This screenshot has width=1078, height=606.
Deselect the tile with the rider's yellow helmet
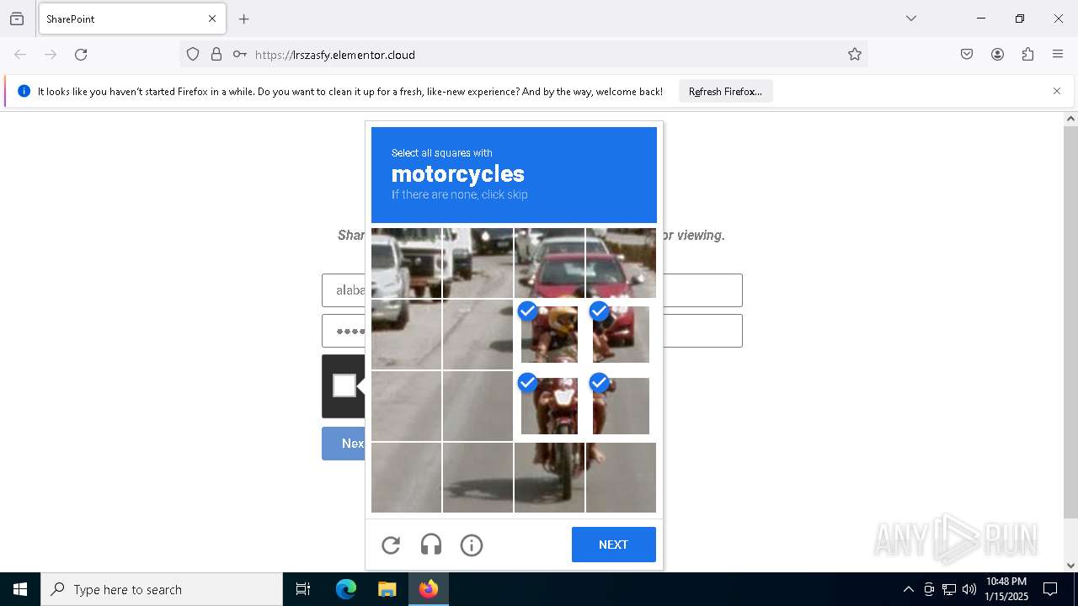(549, 334)
